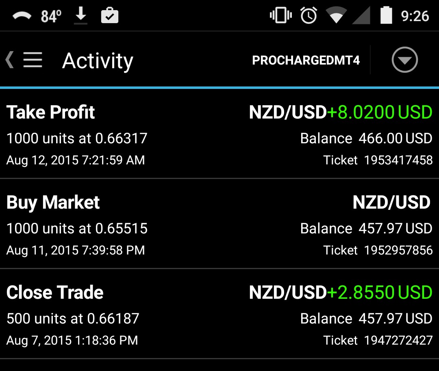Tap the battery status icon
Screen dimensions: 439x371
click(386, 16)
